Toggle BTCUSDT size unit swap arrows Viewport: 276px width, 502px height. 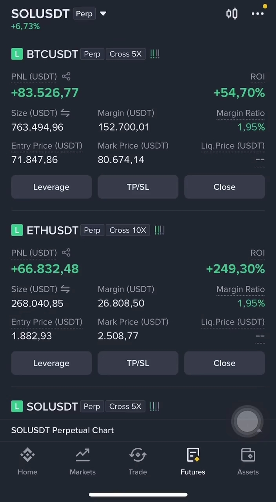(x=65, y=113)
